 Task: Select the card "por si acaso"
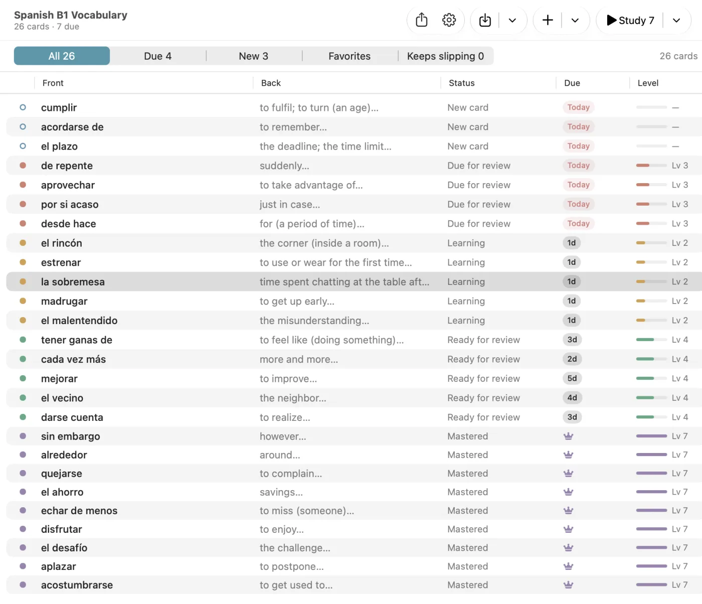coord(354,204)
